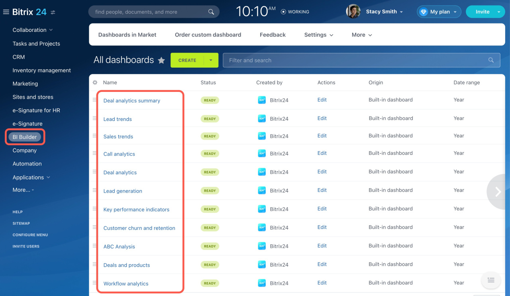Open Stacy Smith's profile avatar
Screen dimensions: 510x296
353,12
